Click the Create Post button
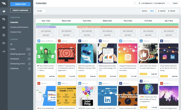This screenshot has width=181, height=110. [x=21, y=4]
